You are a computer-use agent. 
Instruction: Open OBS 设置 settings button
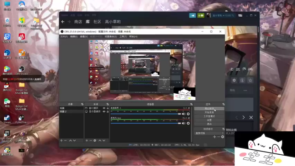coord(209,120)
